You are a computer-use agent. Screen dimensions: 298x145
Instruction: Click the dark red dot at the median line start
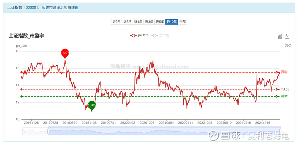(x=22, y=89)
